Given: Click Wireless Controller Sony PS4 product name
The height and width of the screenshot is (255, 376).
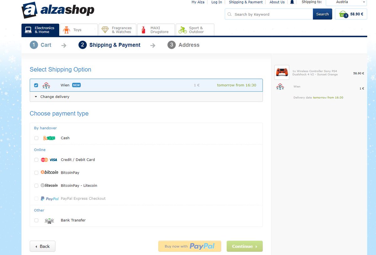Looking at the screenshot, I should point(315,73).
